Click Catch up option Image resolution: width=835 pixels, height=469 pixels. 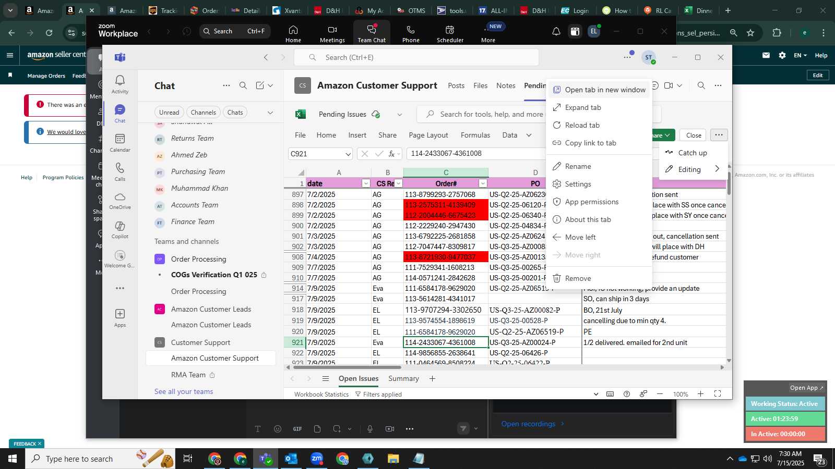coord(693,153)
